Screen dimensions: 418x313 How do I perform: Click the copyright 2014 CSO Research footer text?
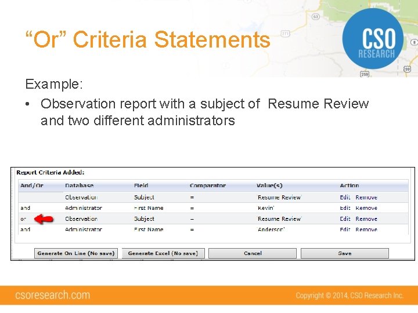[x=349, y=296]
